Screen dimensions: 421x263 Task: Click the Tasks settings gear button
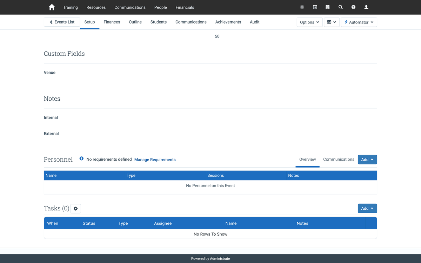(75, 209)
